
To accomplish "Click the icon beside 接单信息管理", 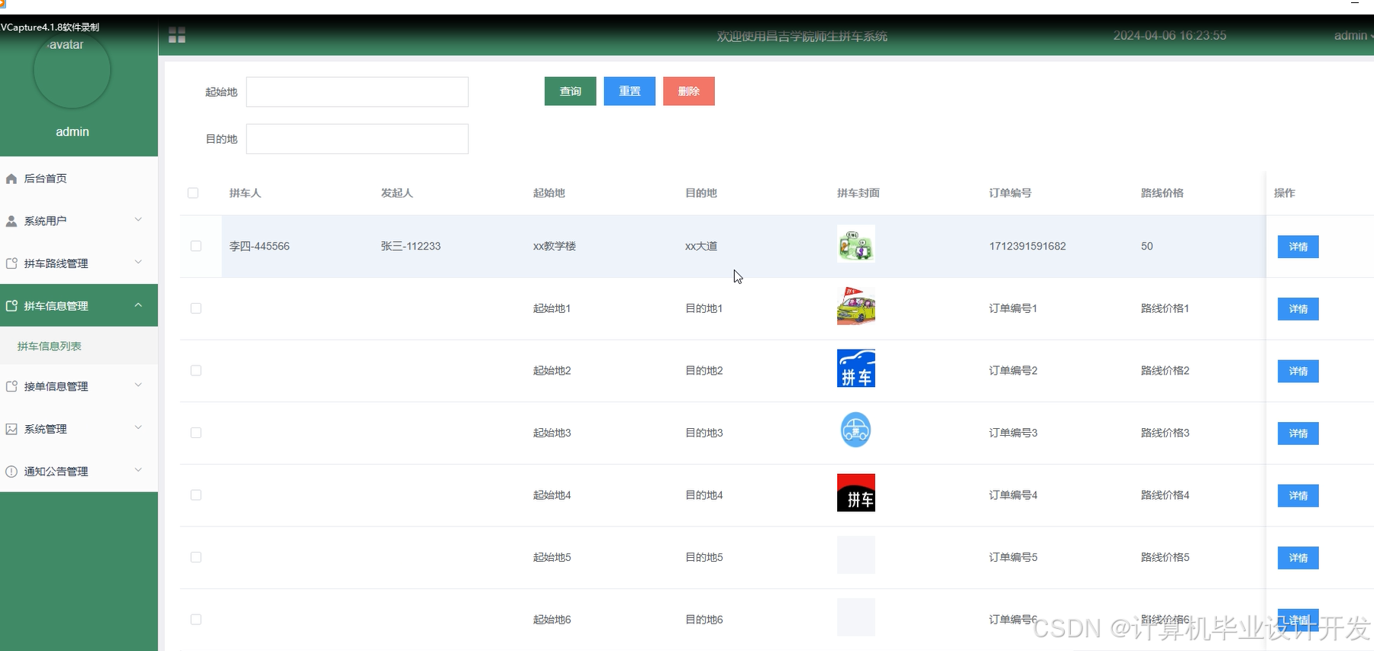I will coord(11,387).
